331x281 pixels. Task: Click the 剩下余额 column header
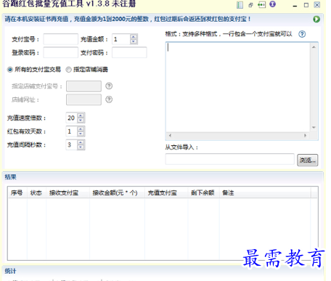tap(203, 192)
